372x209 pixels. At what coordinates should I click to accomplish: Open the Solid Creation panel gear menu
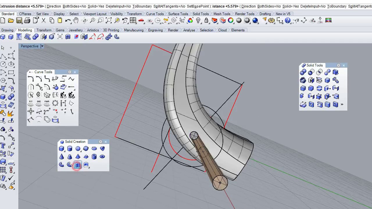(x=101, y=142)
